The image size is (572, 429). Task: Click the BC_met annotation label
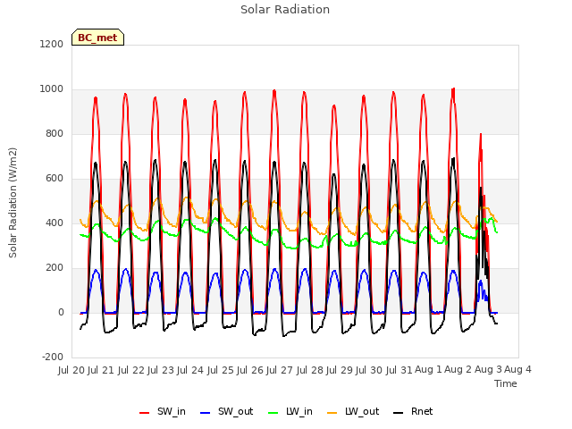97,38
